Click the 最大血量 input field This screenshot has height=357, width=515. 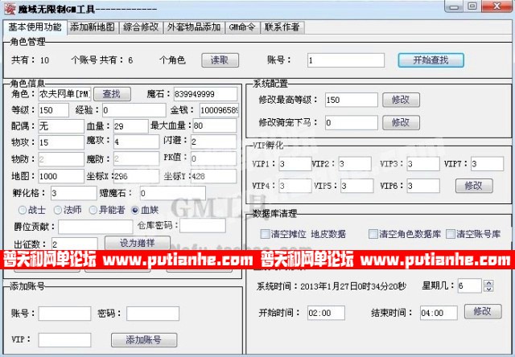[x=215, y=125]
